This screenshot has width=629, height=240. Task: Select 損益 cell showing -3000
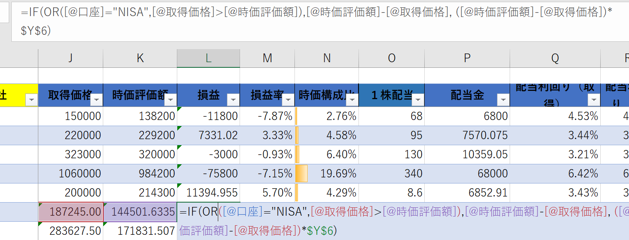[208, 154]
